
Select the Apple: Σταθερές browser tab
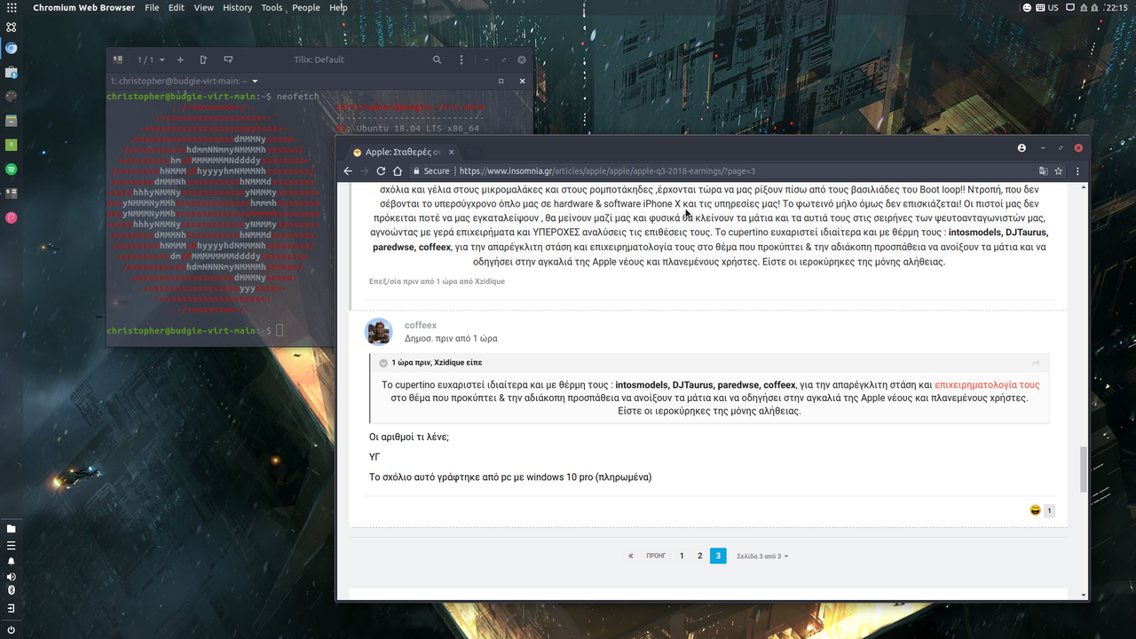tap(404, 152)
